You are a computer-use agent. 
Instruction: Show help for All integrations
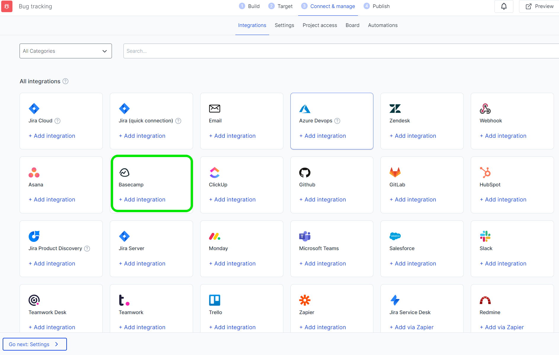click(x=66, y=81)
